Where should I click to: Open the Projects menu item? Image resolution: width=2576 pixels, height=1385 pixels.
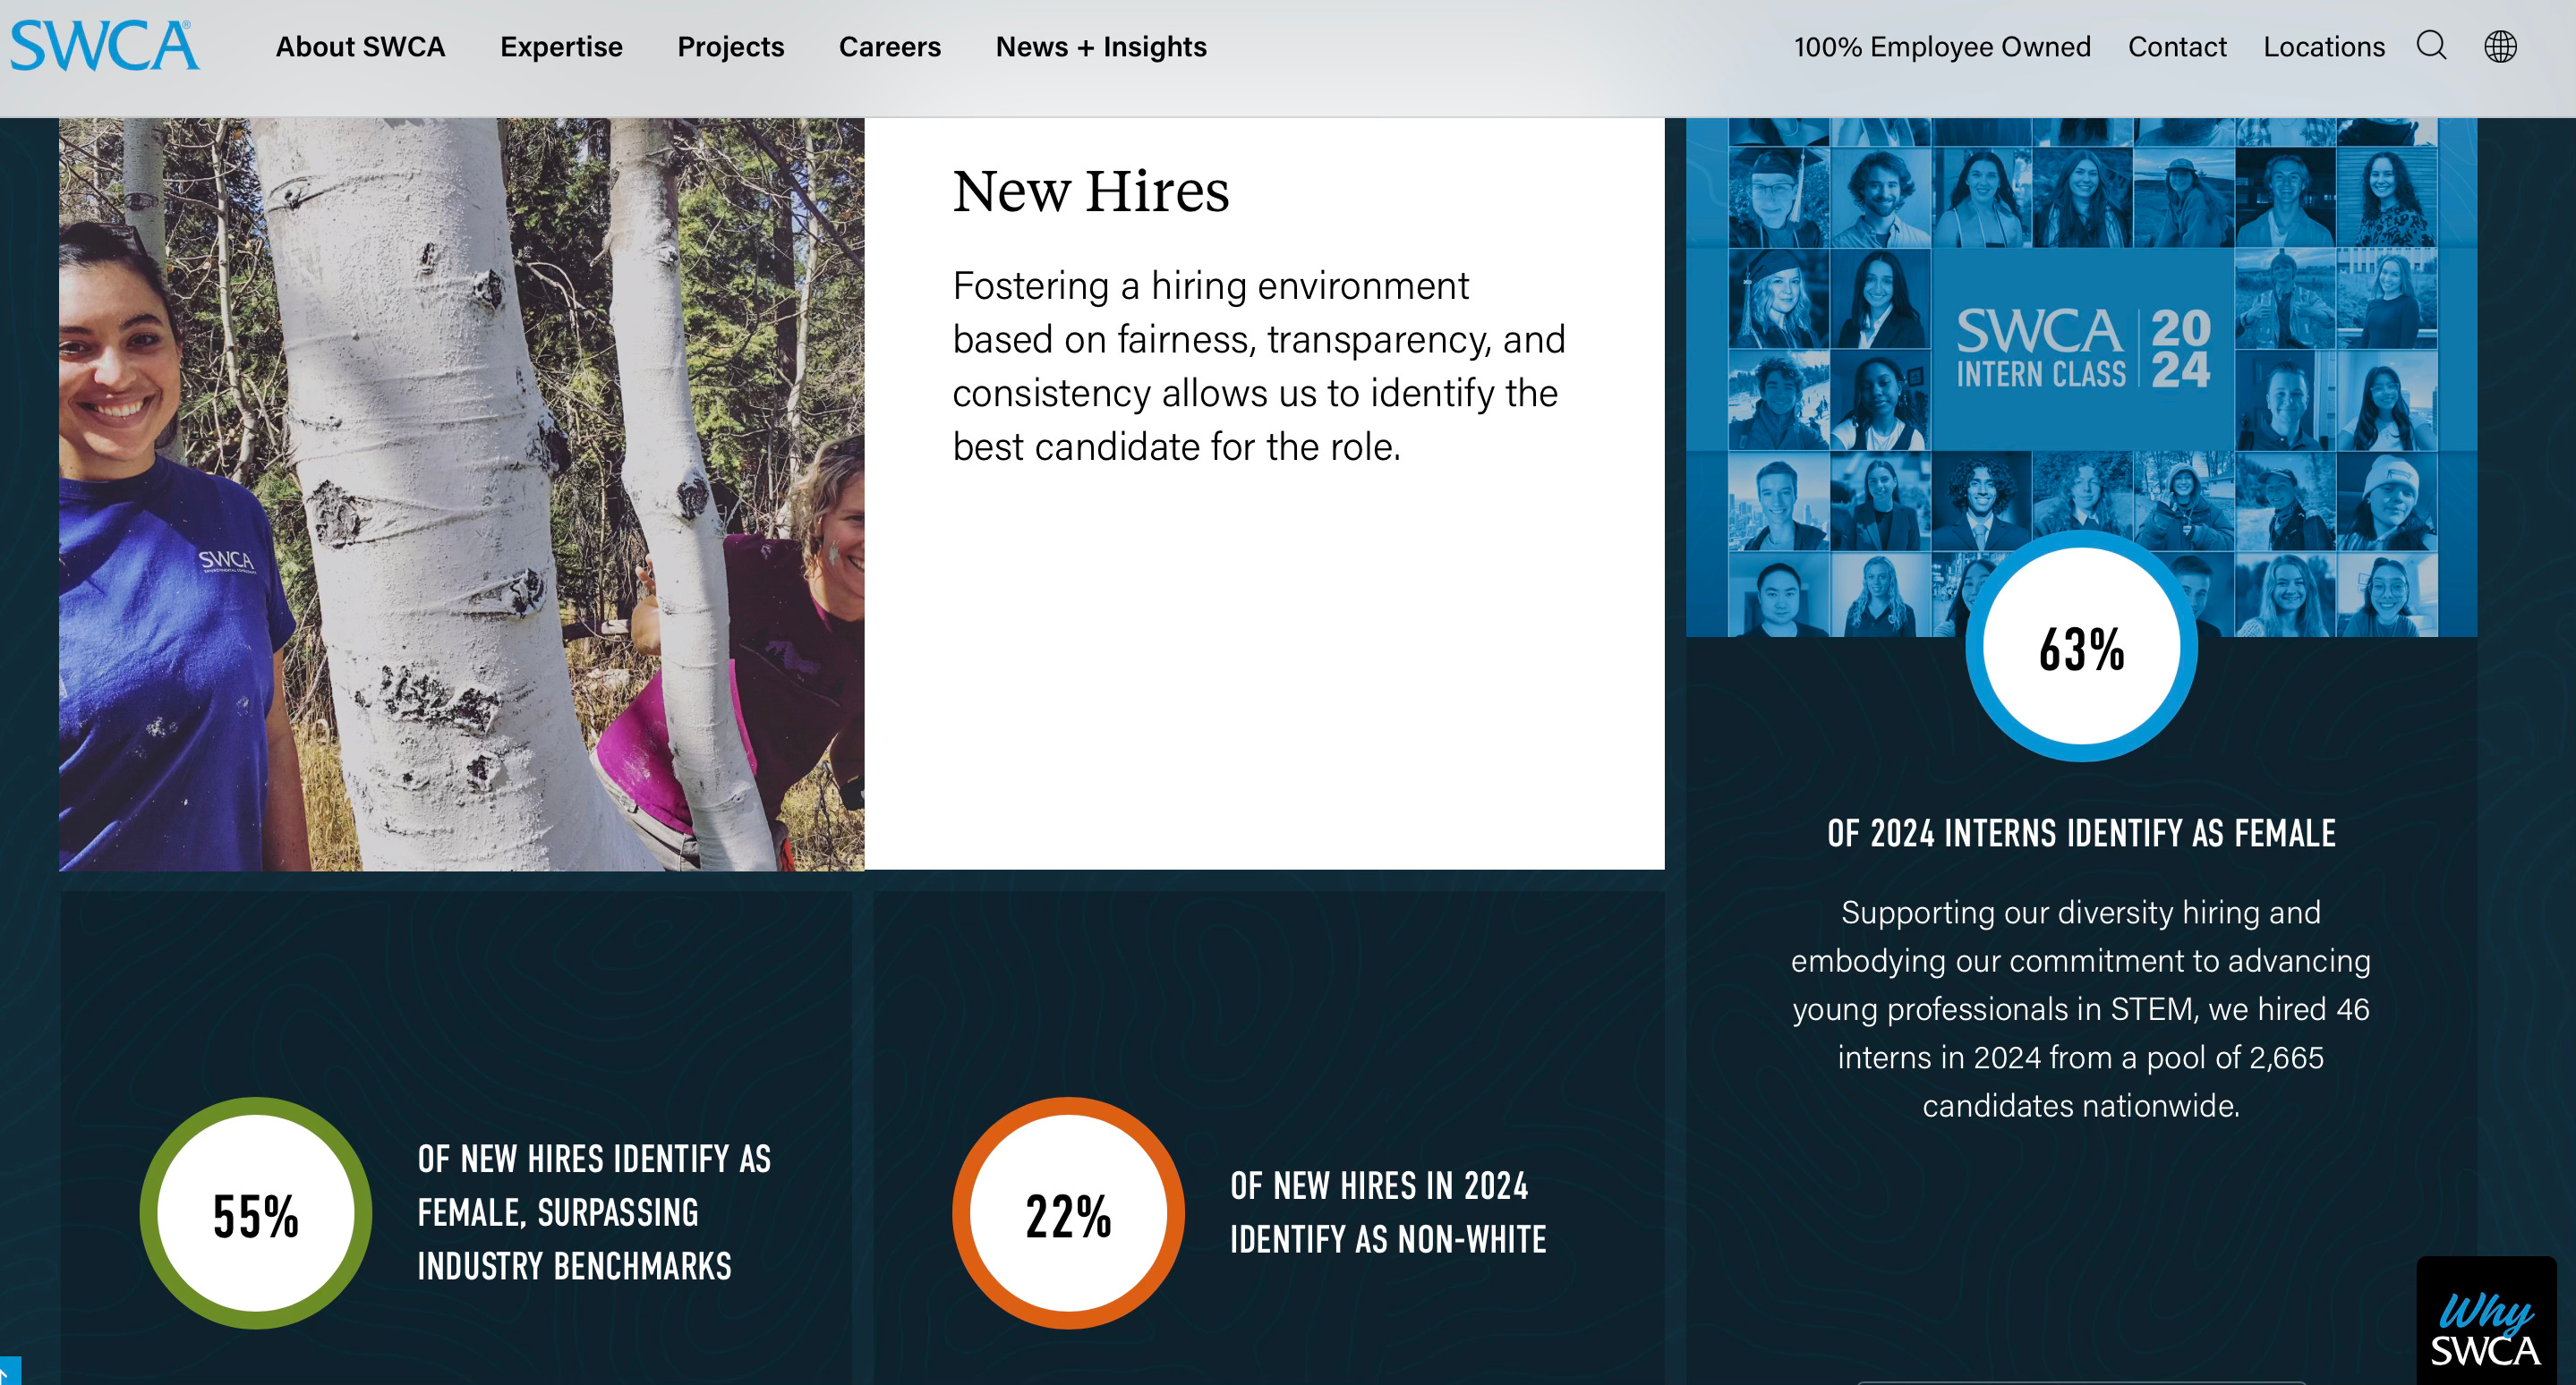coord(730,47)
